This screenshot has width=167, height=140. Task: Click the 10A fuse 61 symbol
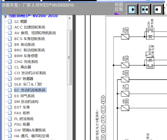(125, 94)
